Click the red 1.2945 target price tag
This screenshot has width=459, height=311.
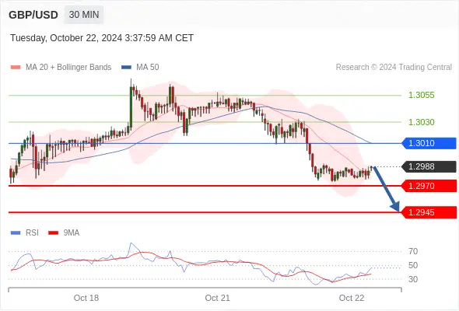pos(429,212)
